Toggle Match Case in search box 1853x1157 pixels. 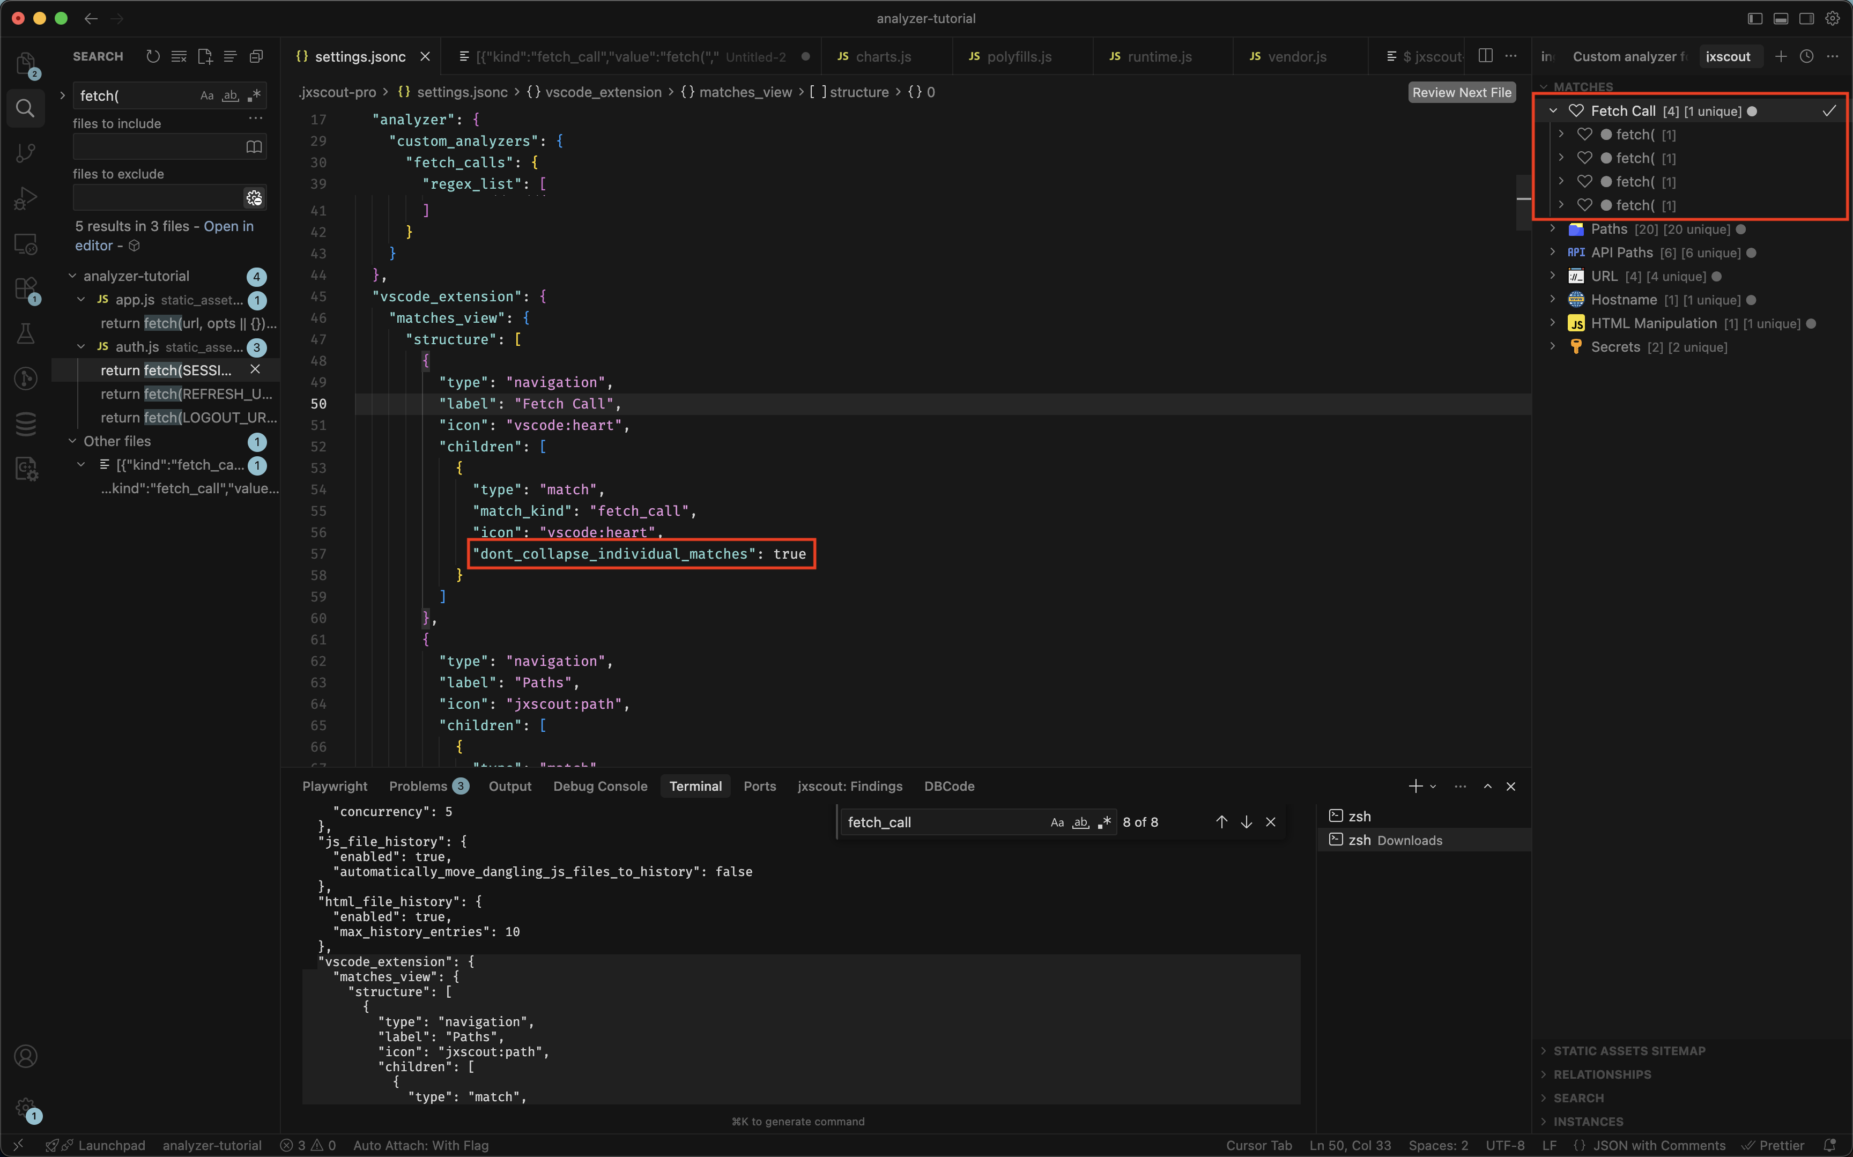[x=206, y=95]
